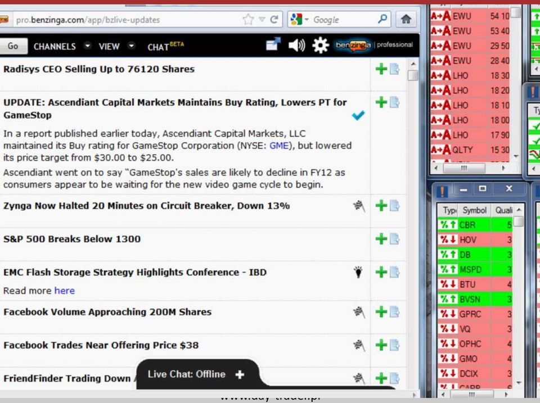Click flag icon on Facebook Offering Price story
The height and width of the screenshot is (403, 540).
pos(359,346)
